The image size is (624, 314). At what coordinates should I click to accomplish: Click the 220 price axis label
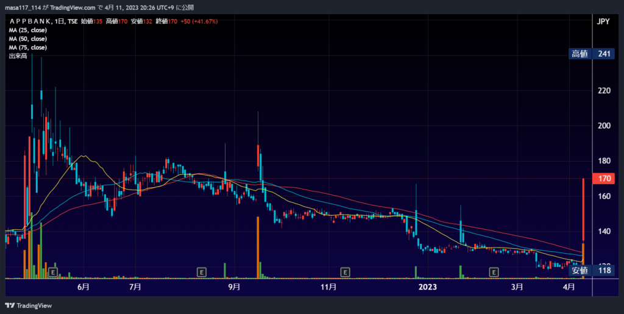click(x=604, y=91)
